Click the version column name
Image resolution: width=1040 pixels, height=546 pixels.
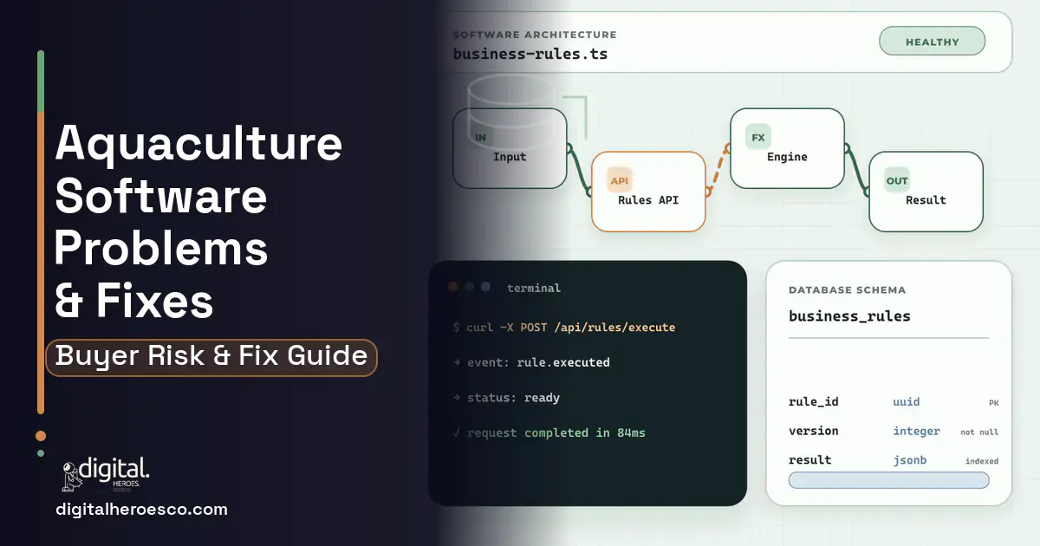814,431
